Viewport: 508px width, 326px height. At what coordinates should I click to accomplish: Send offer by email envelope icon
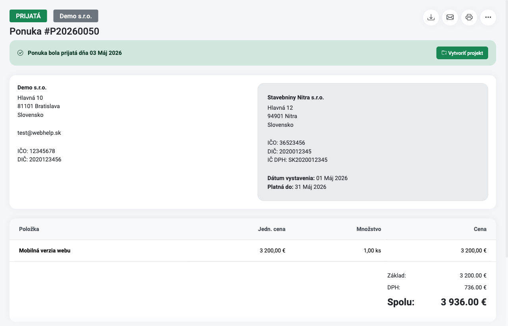tap(450, 17)
